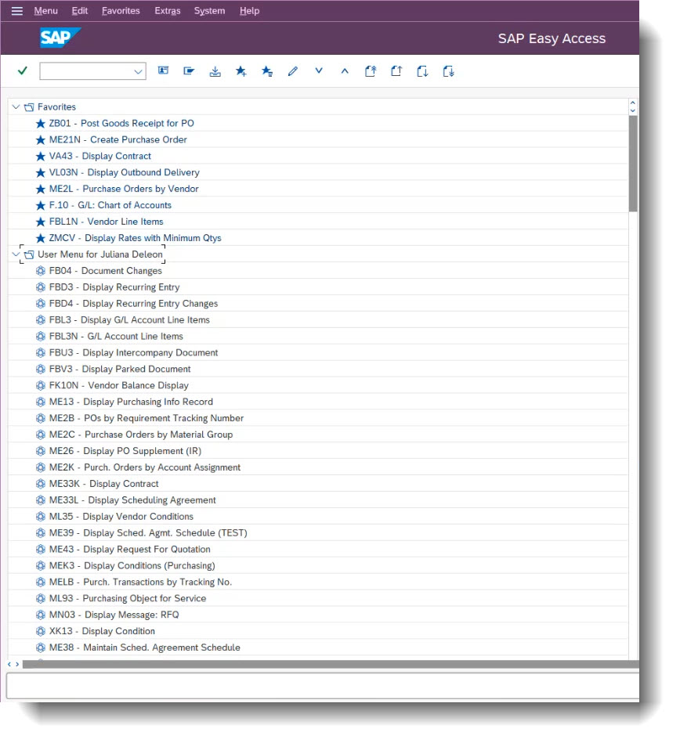Screen dimensions: 680x743
Task: Select the Add to Favorites star icon
Action: pos(241,71)
